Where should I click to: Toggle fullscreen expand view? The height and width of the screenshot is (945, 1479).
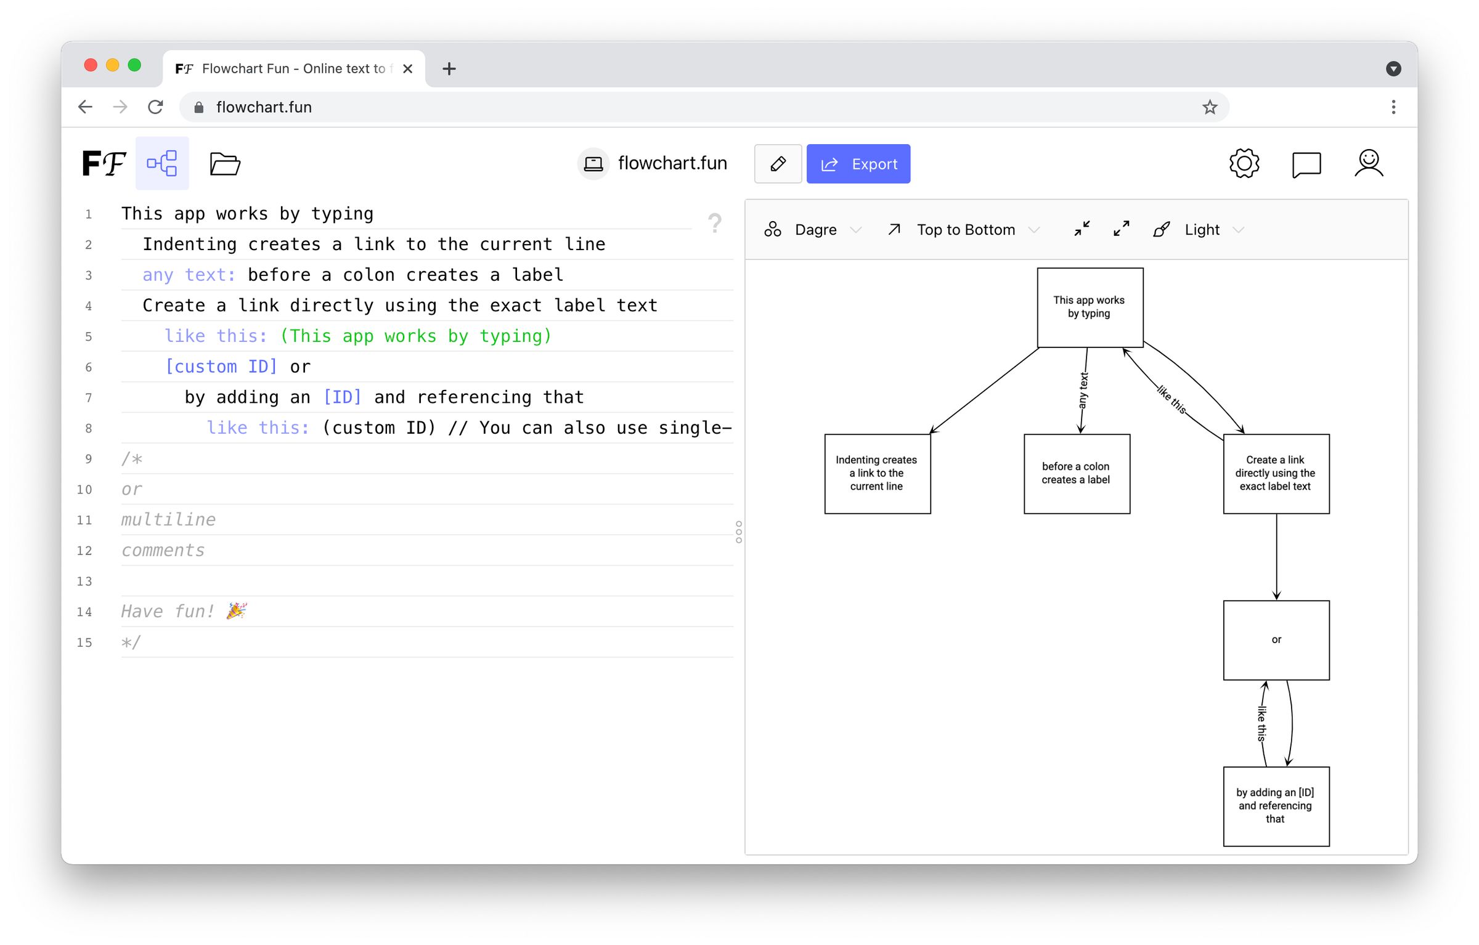click(x=1121, y=229)
